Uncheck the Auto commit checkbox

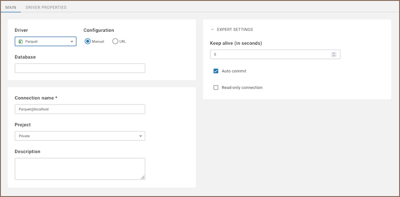[216, 71]
